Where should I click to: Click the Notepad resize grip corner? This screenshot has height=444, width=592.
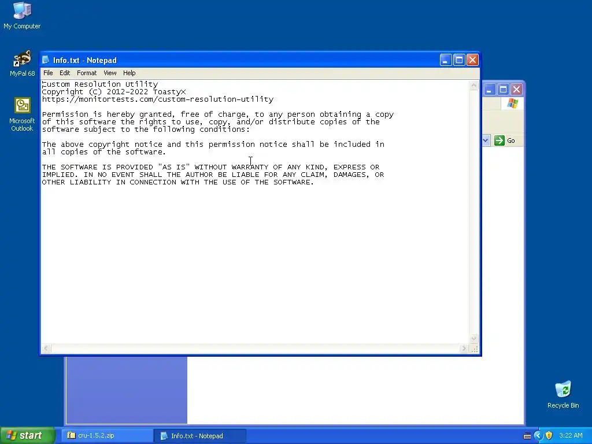coord(474,349)
